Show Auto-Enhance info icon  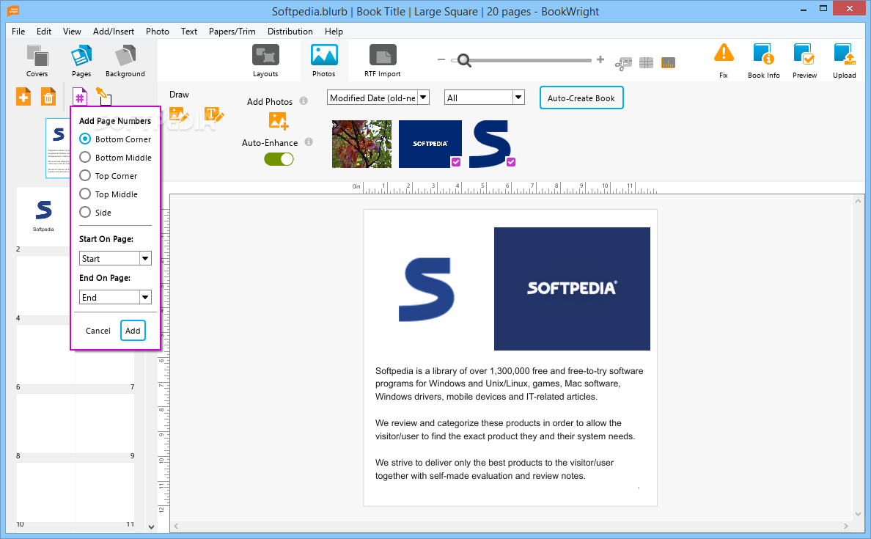point(309,142)
